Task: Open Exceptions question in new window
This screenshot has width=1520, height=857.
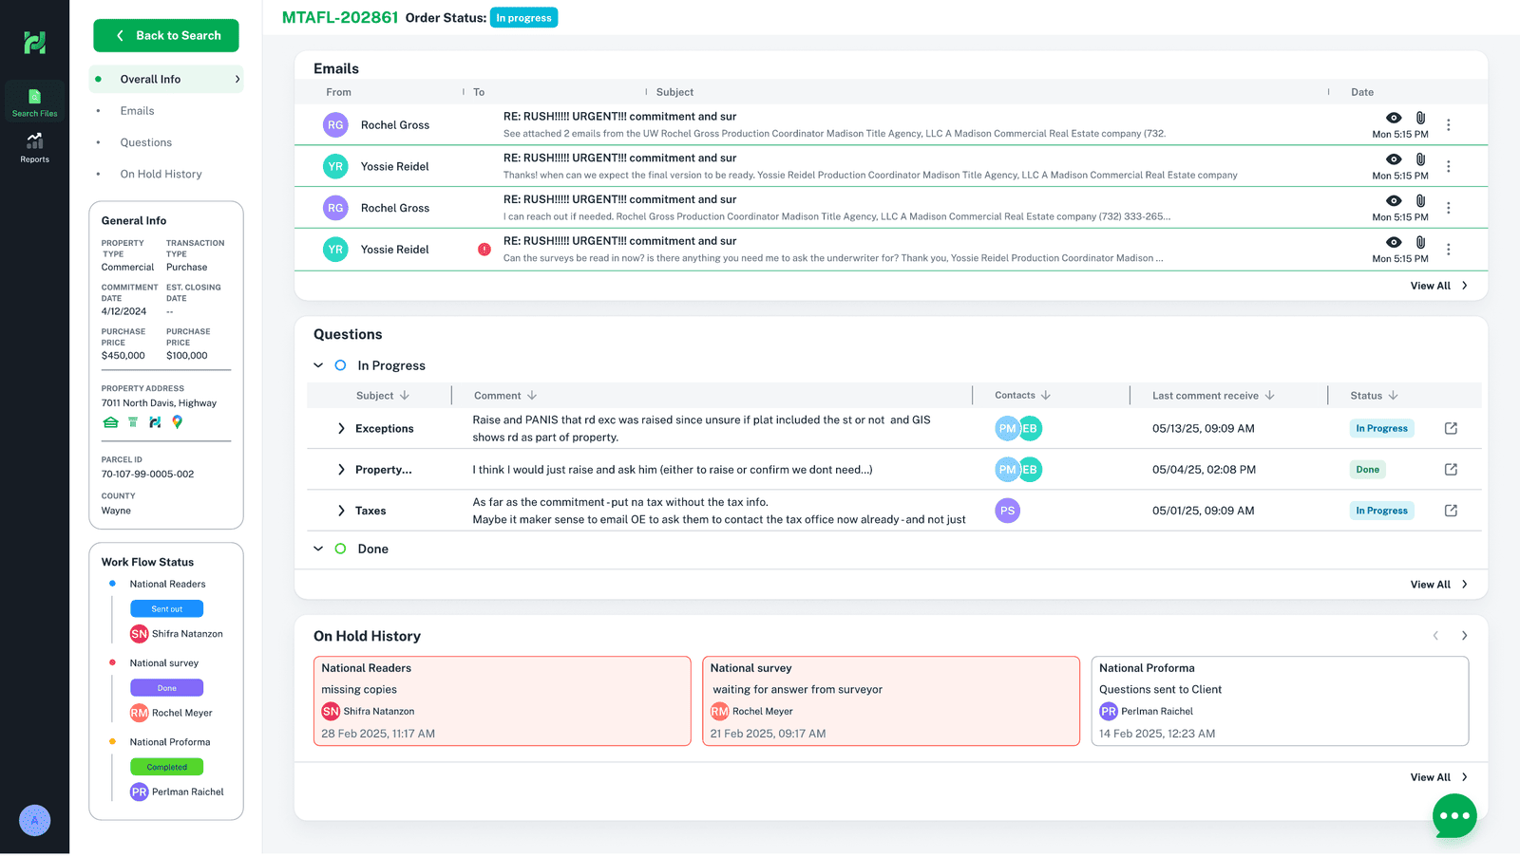Action: click(x=1451, y=428)
